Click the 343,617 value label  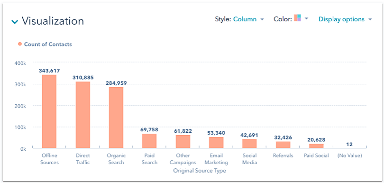[x=49, y=71]
